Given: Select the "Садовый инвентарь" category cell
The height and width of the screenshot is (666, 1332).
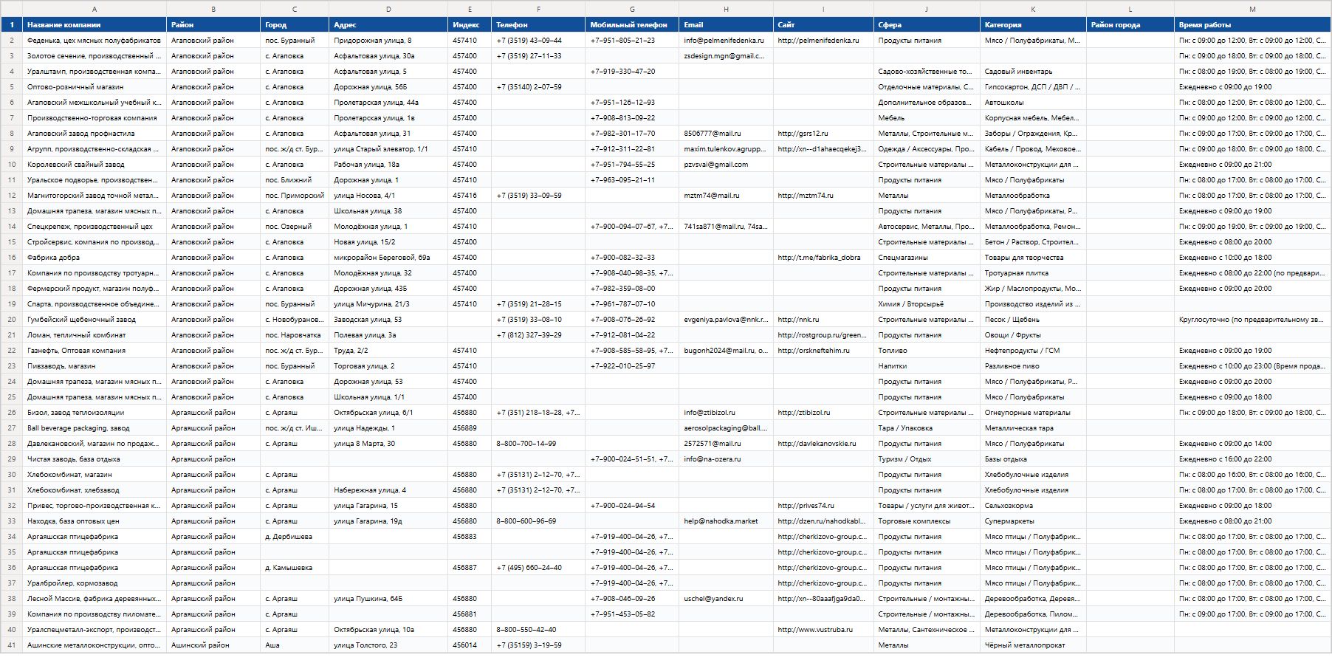Looking at the screenshot, I should click(1033, 72).
